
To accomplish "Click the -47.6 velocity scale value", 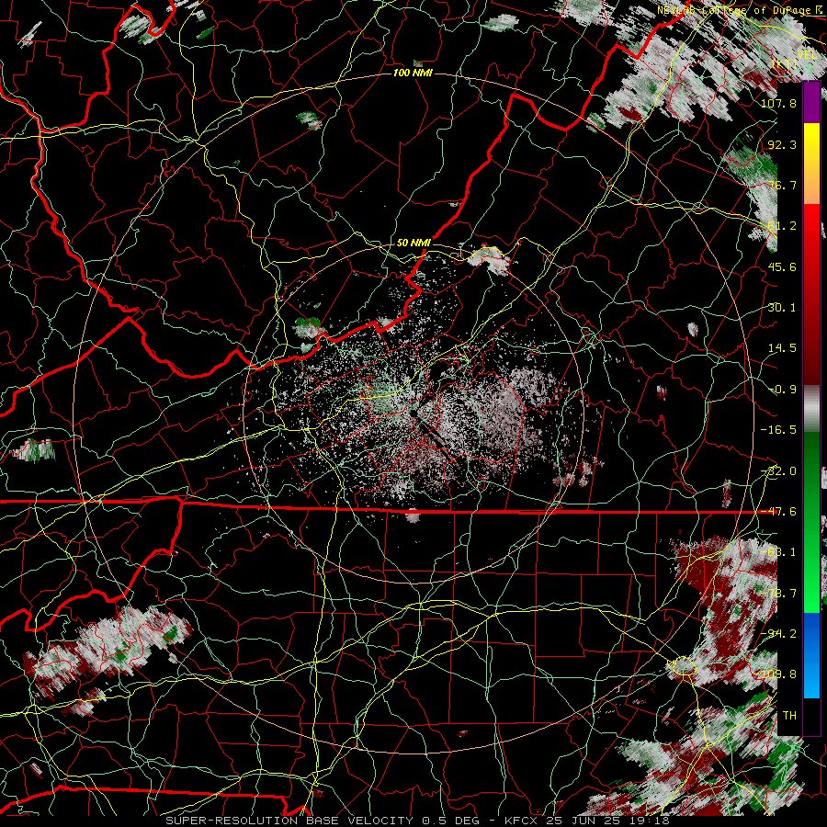I will click(778, 512).
